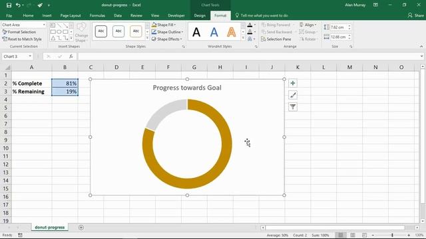
Task: Switch to the Insert tab
Action: pyautogui.click(x=47, y=16)
